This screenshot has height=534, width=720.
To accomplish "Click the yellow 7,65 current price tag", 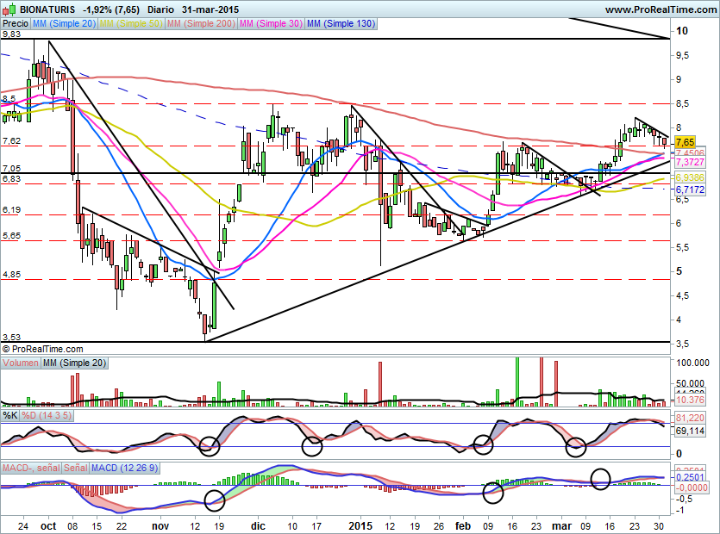I will click(686, 141).
